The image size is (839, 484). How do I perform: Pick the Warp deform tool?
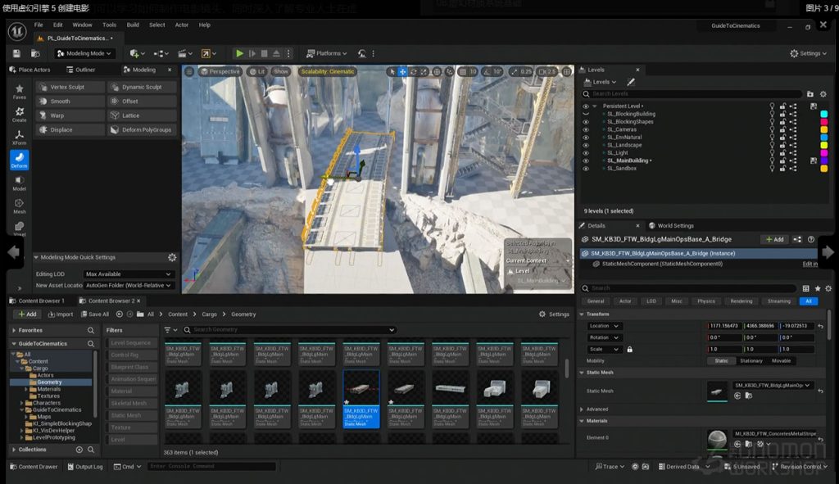pyautogui.click(x=70, y=115)
